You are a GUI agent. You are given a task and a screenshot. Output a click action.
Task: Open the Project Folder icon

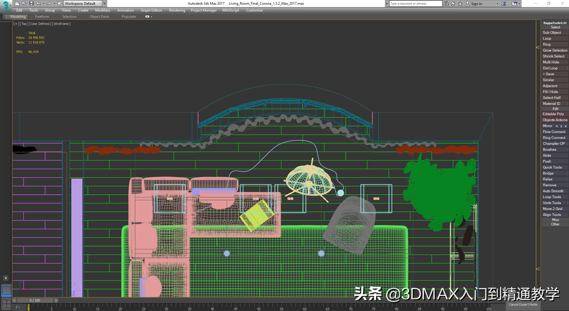click(x=59, y=3)
